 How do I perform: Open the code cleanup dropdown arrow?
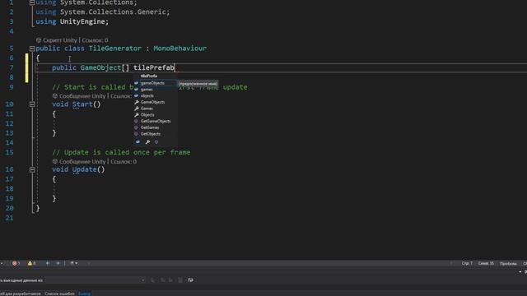pos(77,263)
